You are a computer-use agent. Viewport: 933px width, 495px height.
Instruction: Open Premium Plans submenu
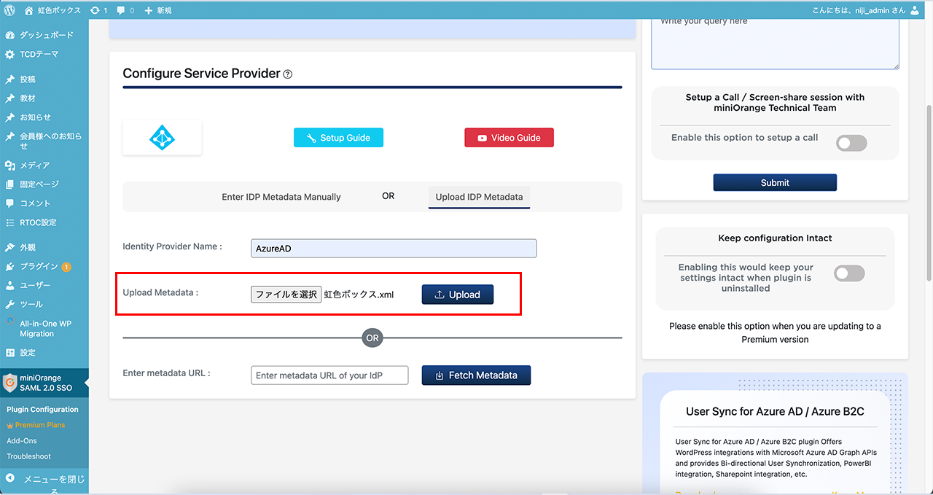click(40, 425)
